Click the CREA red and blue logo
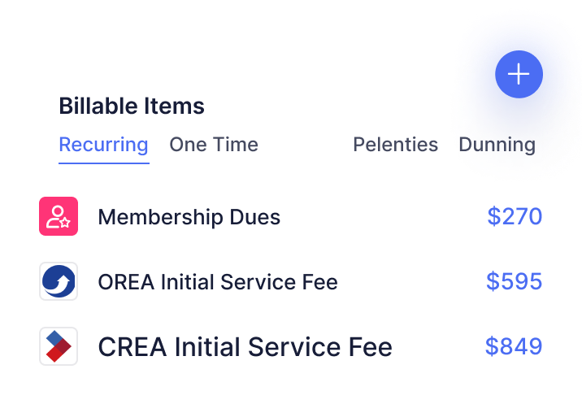The height and width of the screenshot is (404, 582). point(59,346)
